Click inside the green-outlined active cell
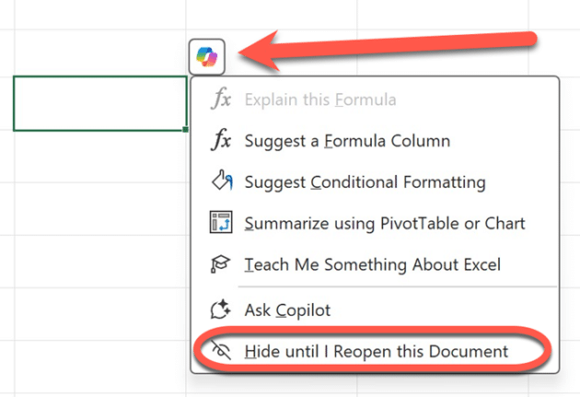Screen dimensions: 580x397 tap(99, 103)
